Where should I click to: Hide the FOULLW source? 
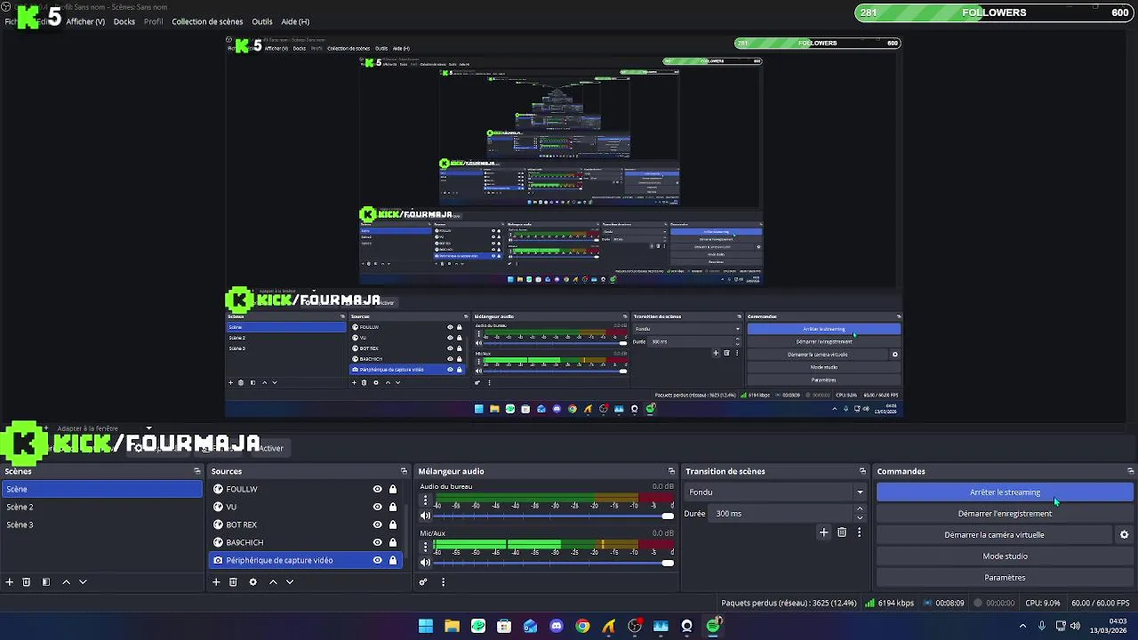(377, 489)
